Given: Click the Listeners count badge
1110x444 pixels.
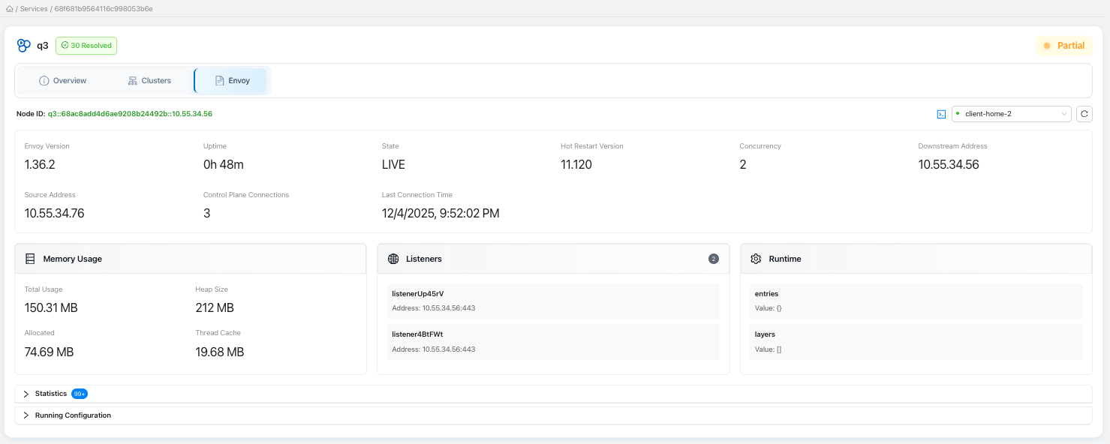Looking at the screenshot, I should click(x=713, y=259).
